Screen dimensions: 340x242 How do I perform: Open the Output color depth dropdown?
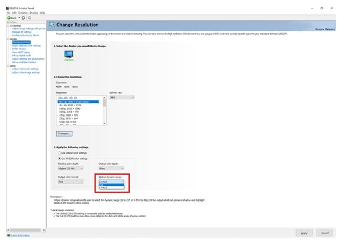(112, 168)
